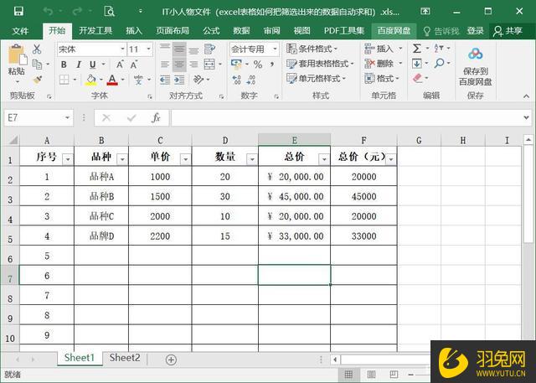
Task: Click the Copy icon in clipboard group
Action: pyautogui.click(x=37, y=64)
